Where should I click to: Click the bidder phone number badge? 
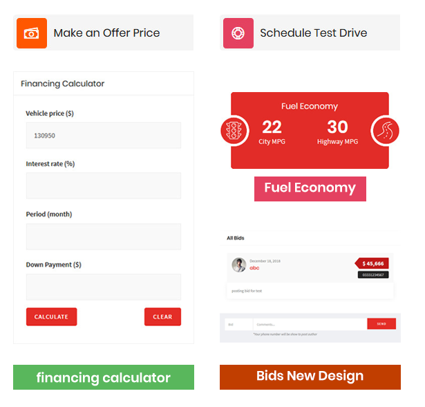pyautogui.click(x=373, y=275)
